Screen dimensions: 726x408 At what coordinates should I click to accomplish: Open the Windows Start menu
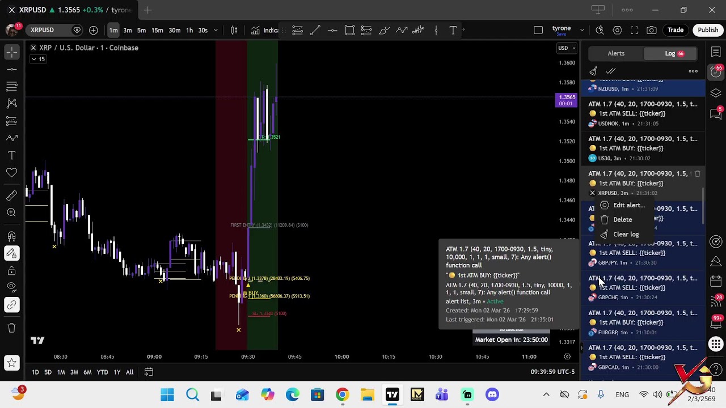pos(167,394)
